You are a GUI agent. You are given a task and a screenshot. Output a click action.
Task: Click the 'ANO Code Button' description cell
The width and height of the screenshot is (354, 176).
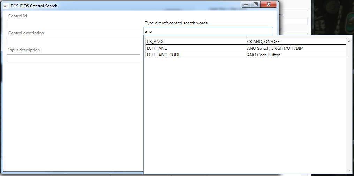click(x=296, y=55)
